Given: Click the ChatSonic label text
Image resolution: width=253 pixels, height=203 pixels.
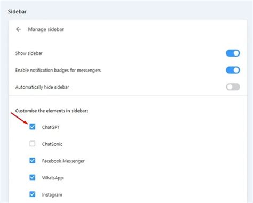Looking at the screenshot, I should (x=52, y=144).
